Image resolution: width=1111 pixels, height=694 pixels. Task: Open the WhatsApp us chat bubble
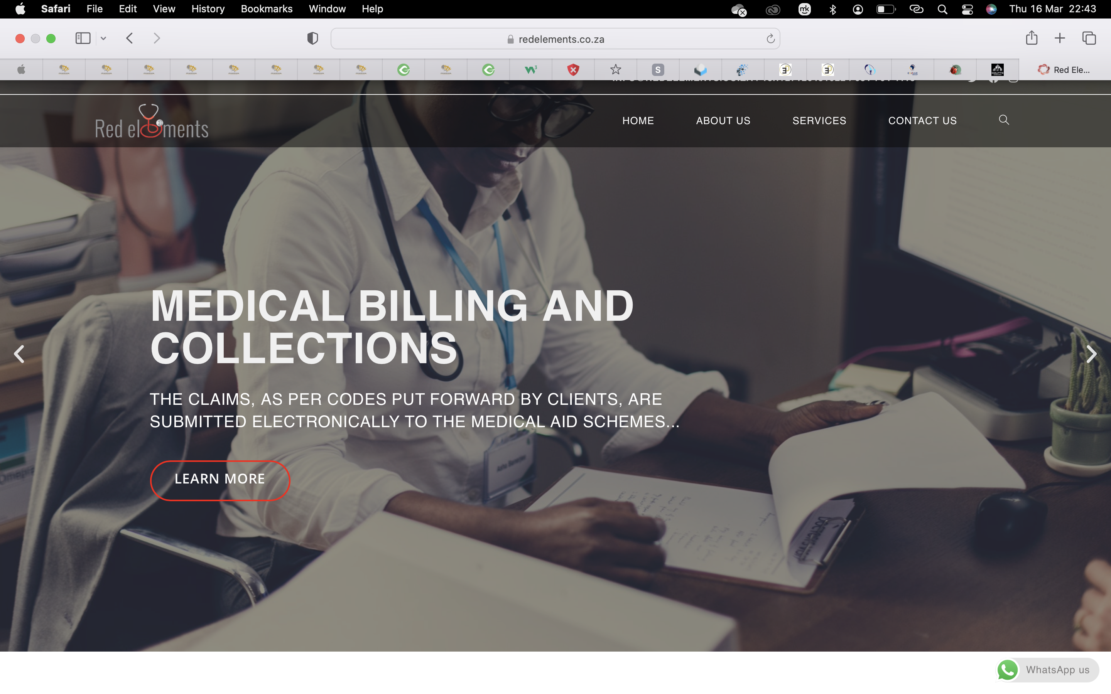(x=1048, y=670)
